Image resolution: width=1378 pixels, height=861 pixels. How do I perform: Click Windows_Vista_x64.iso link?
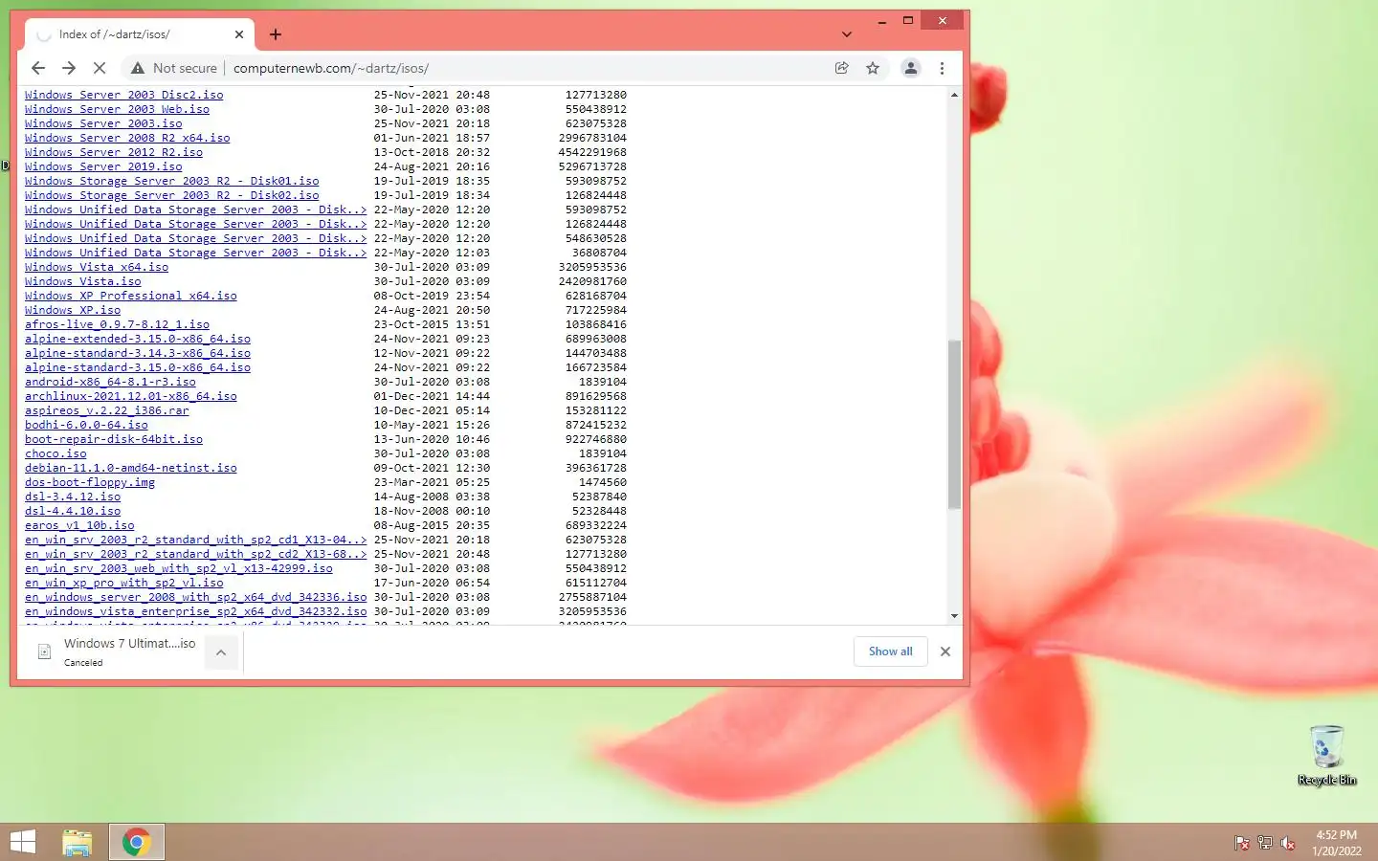click(x=97, y=267)
